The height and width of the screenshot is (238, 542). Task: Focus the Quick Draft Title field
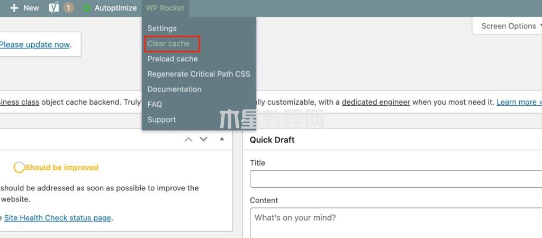(x=396, y=179)
